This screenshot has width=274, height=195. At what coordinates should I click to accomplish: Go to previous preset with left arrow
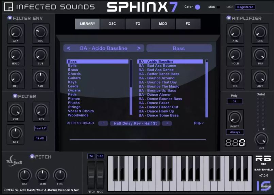pos(69,48)
